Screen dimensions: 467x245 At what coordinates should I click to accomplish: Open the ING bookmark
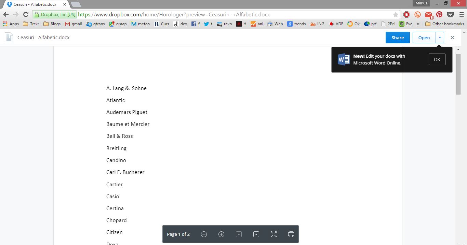click(x=317, y=24)
